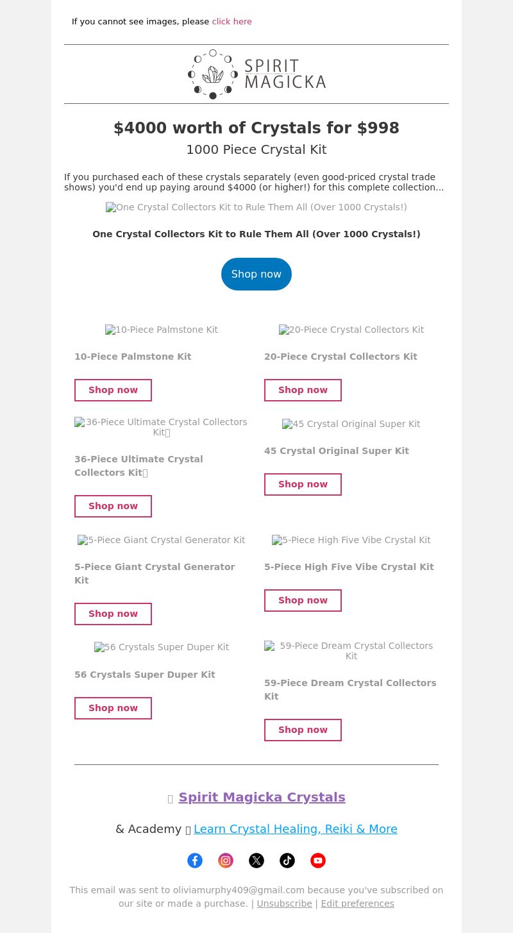Viewport: 513px width, 933px height.
Task: Click the Edit preferences link
Action: [x=357, y=904]
